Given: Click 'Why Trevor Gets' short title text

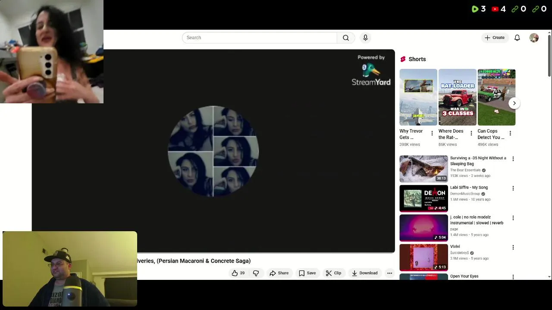Looking at the screenshot, I should [x=411, y=134].
